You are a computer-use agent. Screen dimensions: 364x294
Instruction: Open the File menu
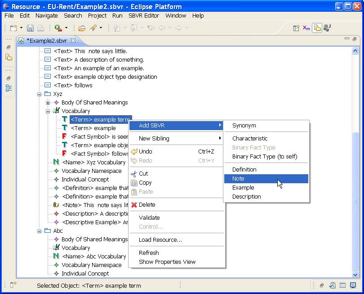pyautogui.click(x=9, y=16)
